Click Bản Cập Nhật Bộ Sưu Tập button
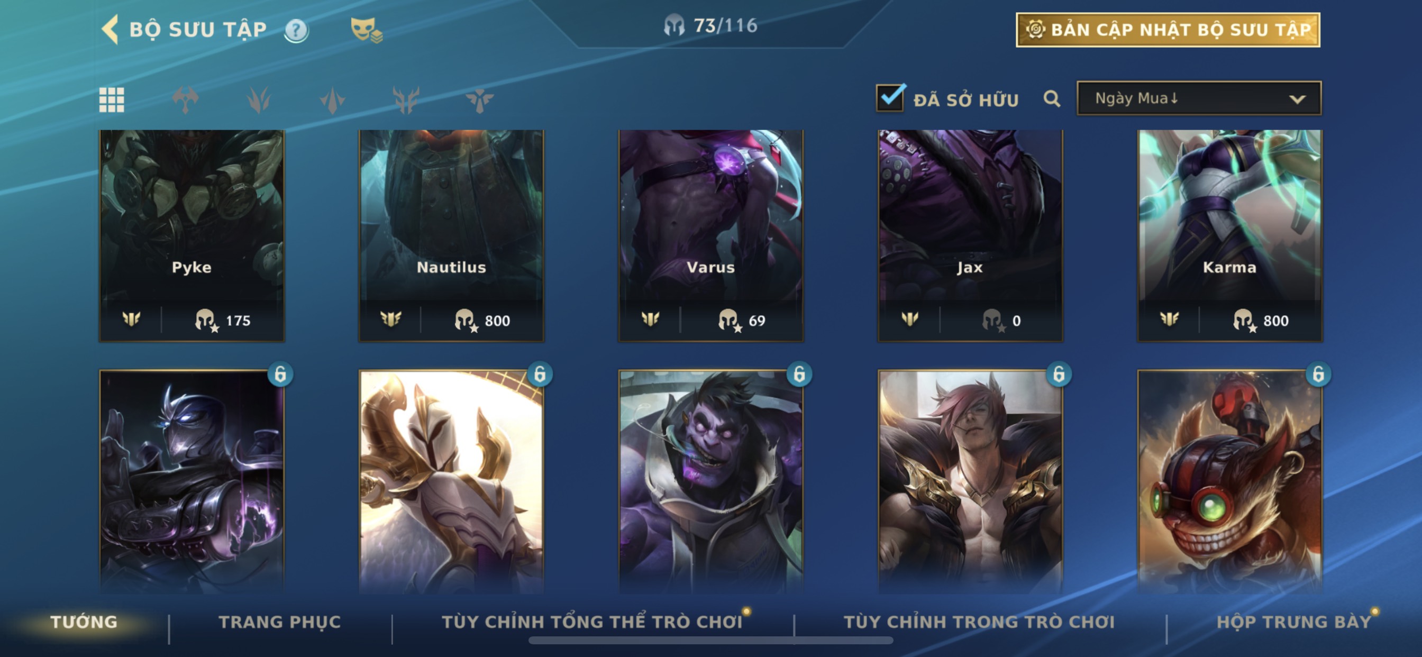Viewport: 1422px width, 657px height. (1168, 30)
